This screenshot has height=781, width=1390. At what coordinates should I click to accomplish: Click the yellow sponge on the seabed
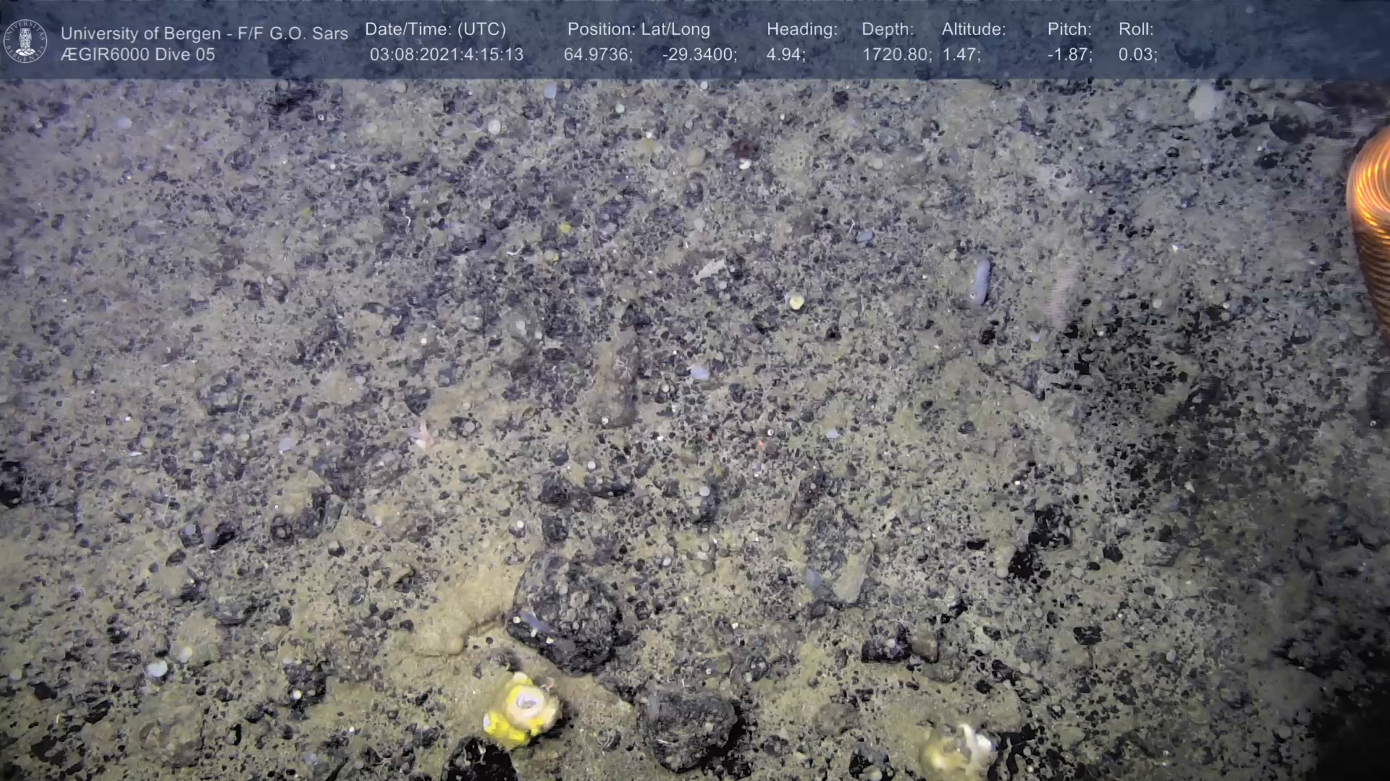point(521,709)
